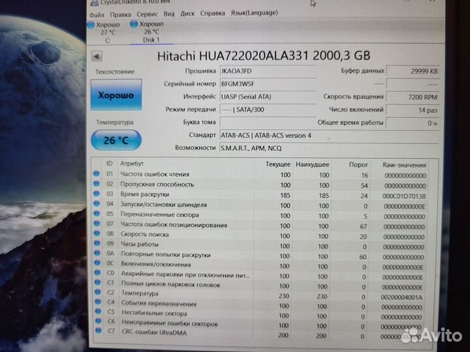The width and height of the screenshot is (470, 352).
Task: Click the 7200 RPM rotation speed value
Action: tap(412, 97)
